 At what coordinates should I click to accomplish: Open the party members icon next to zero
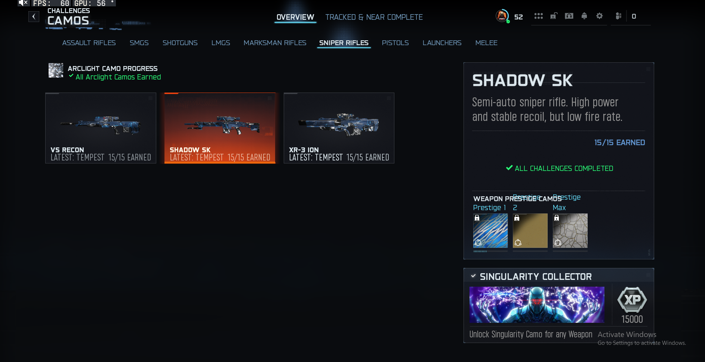coord(618,16)
